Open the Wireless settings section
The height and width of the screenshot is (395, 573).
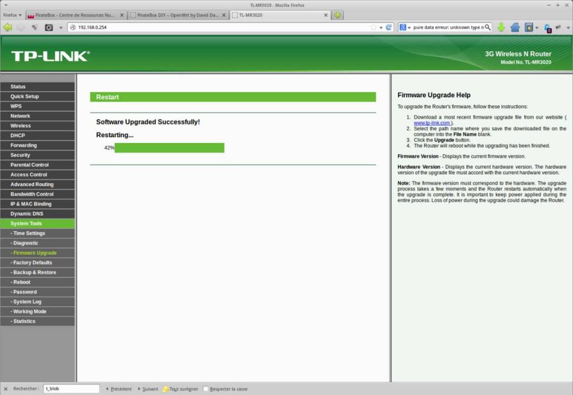click(37, 125)
